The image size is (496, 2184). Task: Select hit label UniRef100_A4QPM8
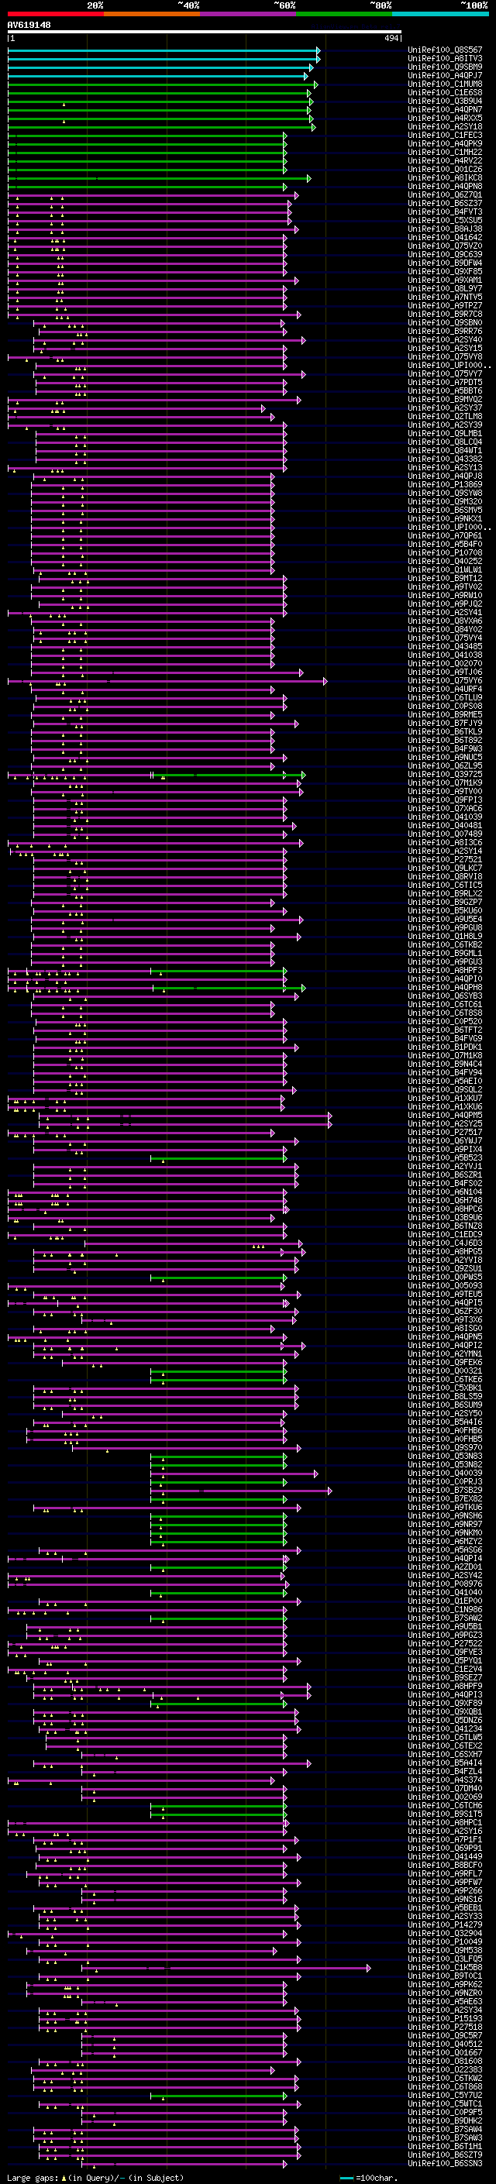click(445, 988)
